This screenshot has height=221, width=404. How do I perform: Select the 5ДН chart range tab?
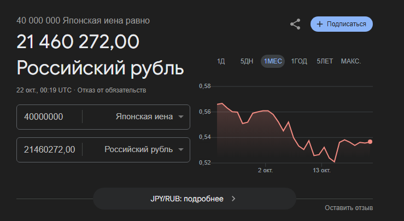[x=247, y=61]
